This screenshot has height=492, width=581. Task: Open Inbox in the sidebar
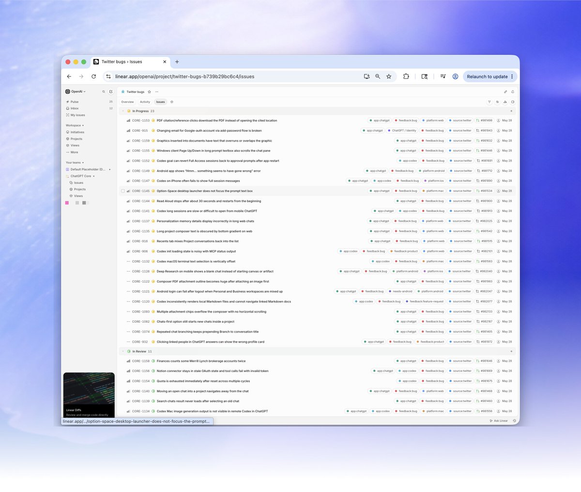(75, 108)
